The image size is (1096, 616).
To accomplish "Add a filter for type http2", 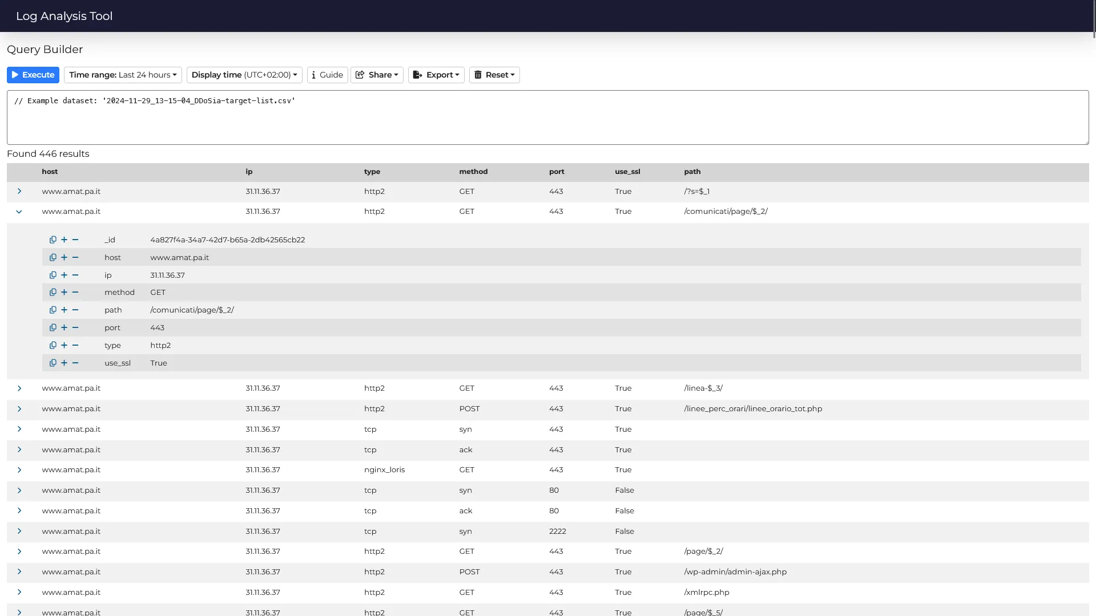I will coord(65,345).
